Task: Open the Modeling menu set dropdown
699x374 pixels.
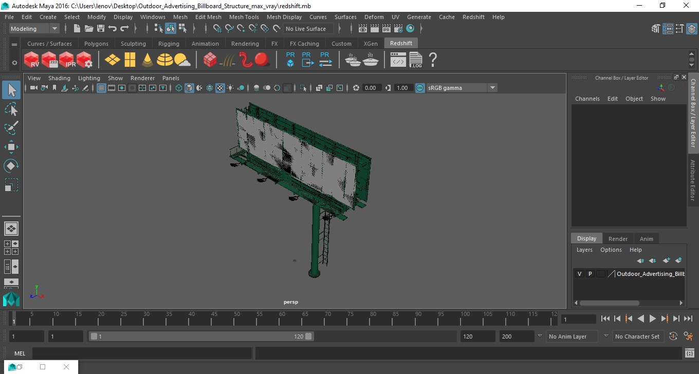Action: point(34,29)
